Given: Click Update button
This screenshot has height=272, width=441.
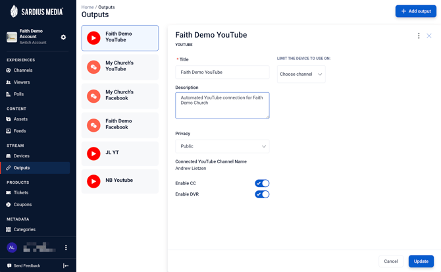Looking at the screenshot, I should tap(421, 261).
